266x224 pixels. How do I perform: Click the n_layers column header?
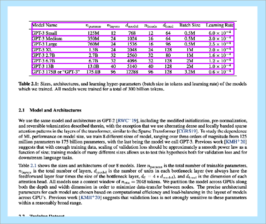click(113, 26)
